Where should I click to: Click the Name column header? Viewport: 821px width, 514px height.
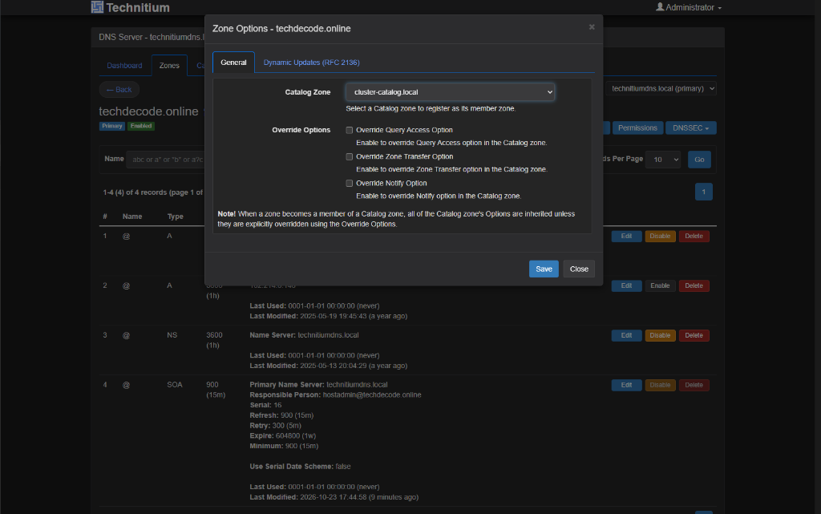point(132,217)
